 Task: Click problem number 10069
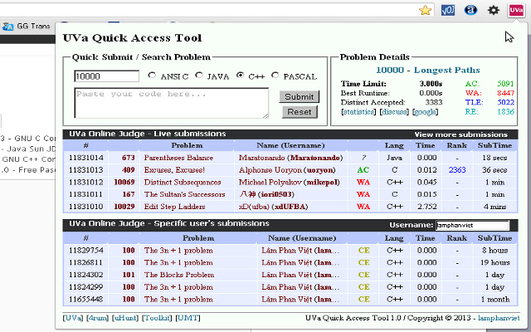124,182
